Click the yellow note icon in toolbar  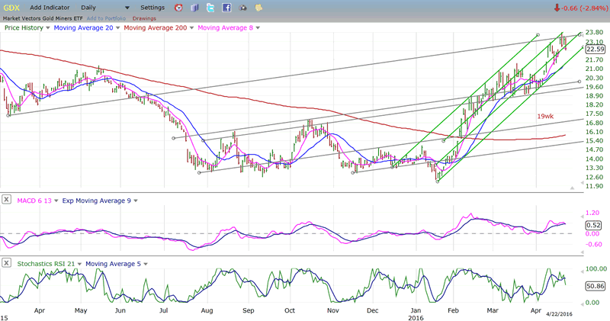[259, 8]
